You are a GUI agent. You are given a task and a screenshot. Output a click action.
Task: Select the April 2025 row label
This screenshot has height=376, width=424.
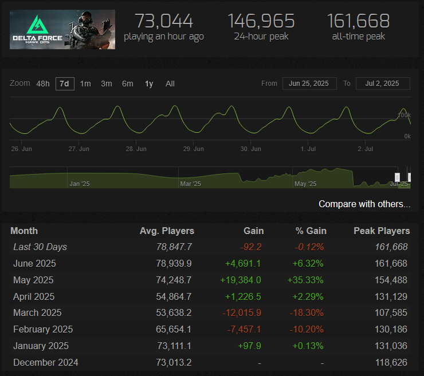34,296
